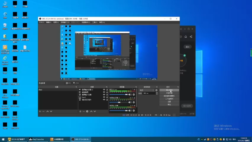The width and height of the screenshot is (252, 142).
Task: Open the 编辑(E) menu
Action: click(x=49, y=22)
